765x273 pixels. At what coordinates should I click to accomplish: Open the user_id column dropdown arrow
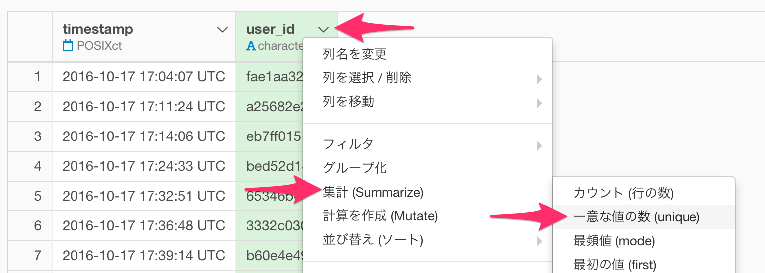pos(324,30)
